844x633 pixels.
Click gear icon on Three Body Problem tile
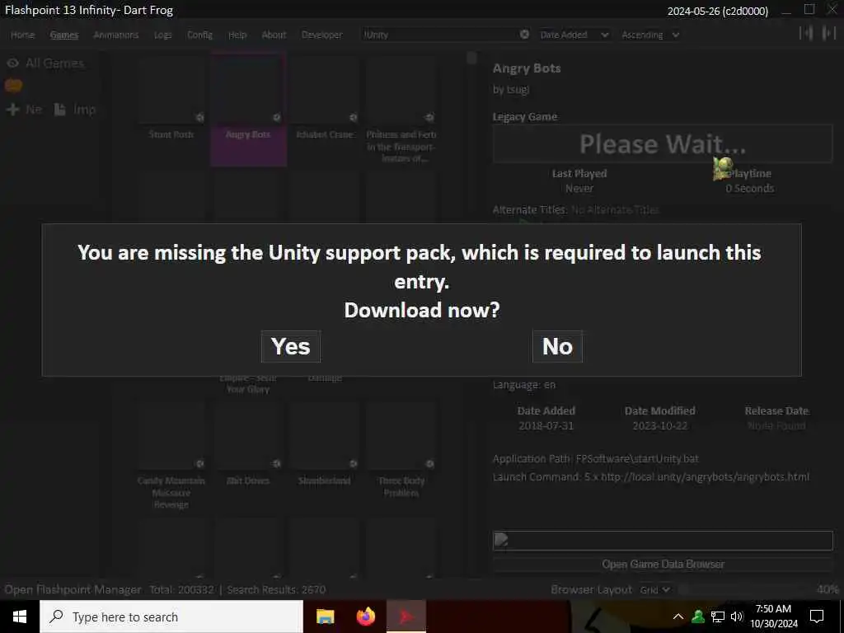(x=429, y=463)
